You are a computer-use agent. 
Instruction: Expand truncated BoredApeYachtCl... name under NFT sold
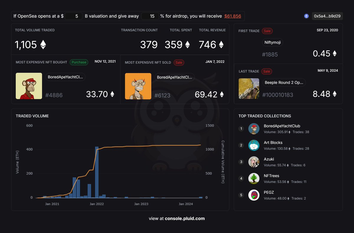pyautogui.click(x=174, y=77)
